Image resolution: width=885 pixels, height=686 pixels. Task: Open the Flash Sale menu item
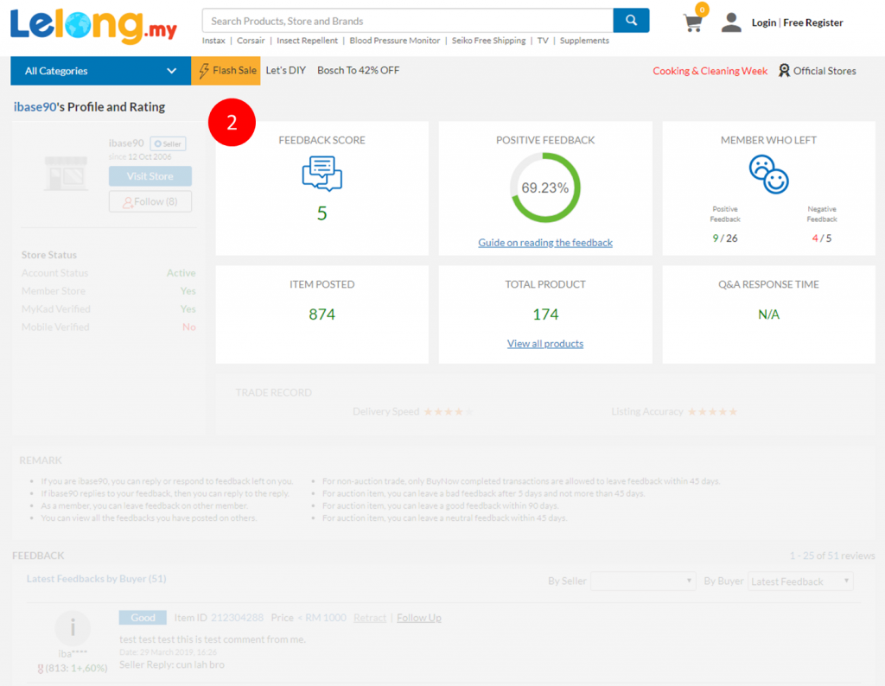226,71
